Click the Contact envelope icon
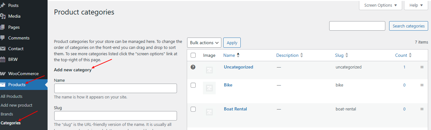 click(x=3, y=49)
